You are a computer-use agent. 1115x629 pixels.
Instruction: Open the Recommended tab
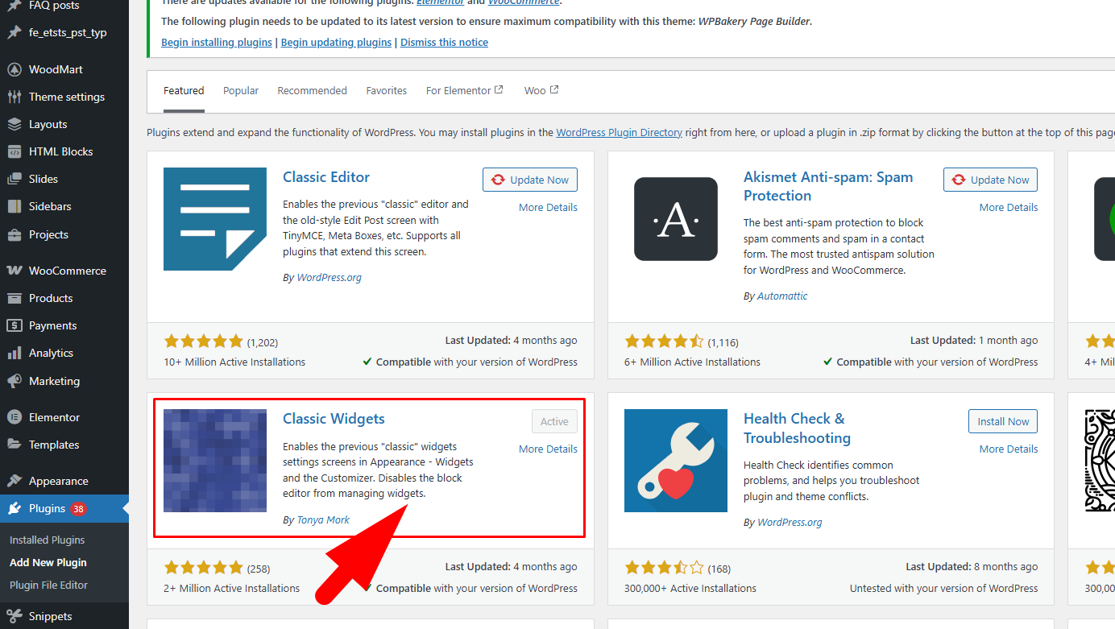(313, 90)
